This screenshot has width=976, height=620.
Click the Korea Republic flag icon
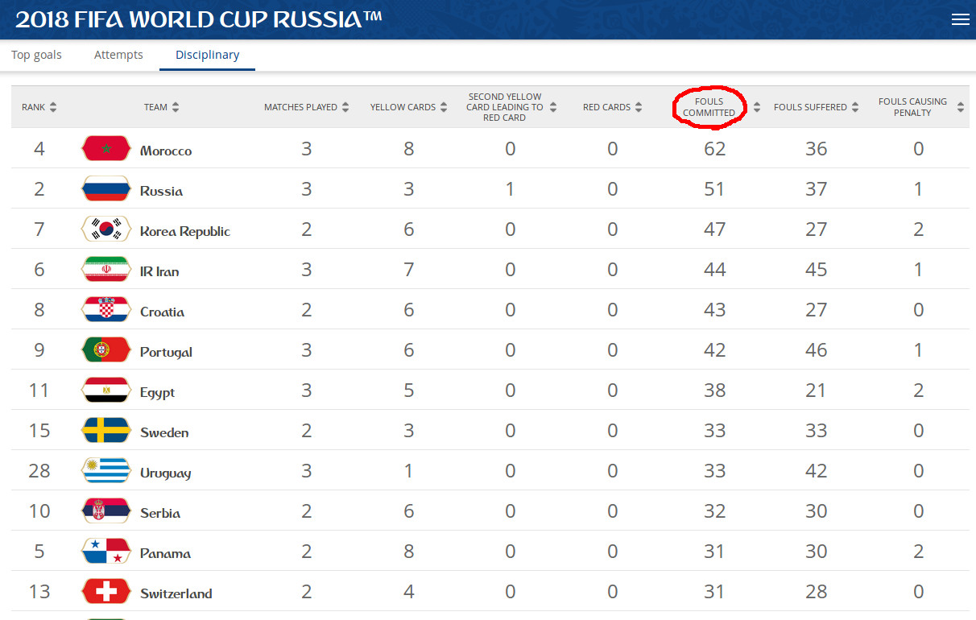click(x=105, y=229)
